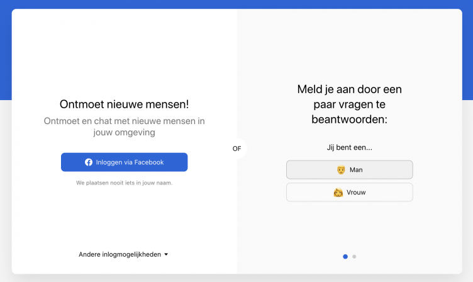The image size is (473, 282).
Task: Click the word 'Vrouw' on the button
Action: [356, 193]
